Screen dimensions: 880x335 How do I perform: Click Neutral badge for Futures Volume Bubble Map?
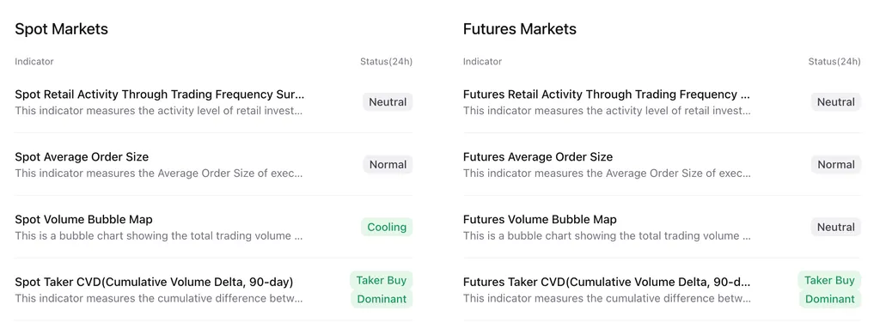click(835, 228)
